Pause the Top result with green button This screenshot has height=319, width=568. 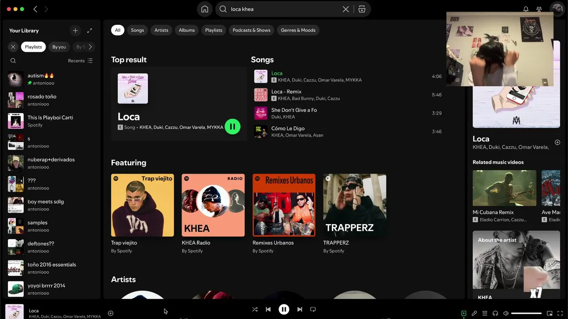point(233,127)
